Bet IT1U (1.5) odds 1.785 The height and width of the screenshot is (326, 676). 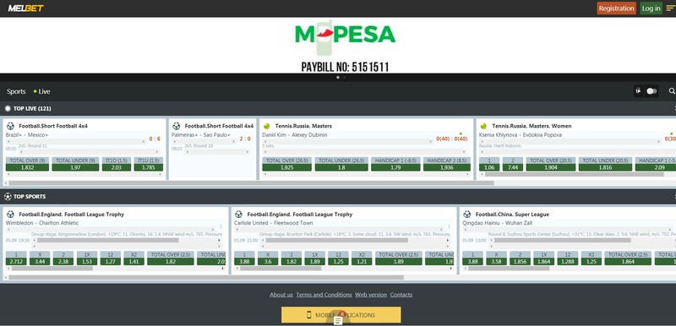tap(149, 164)
